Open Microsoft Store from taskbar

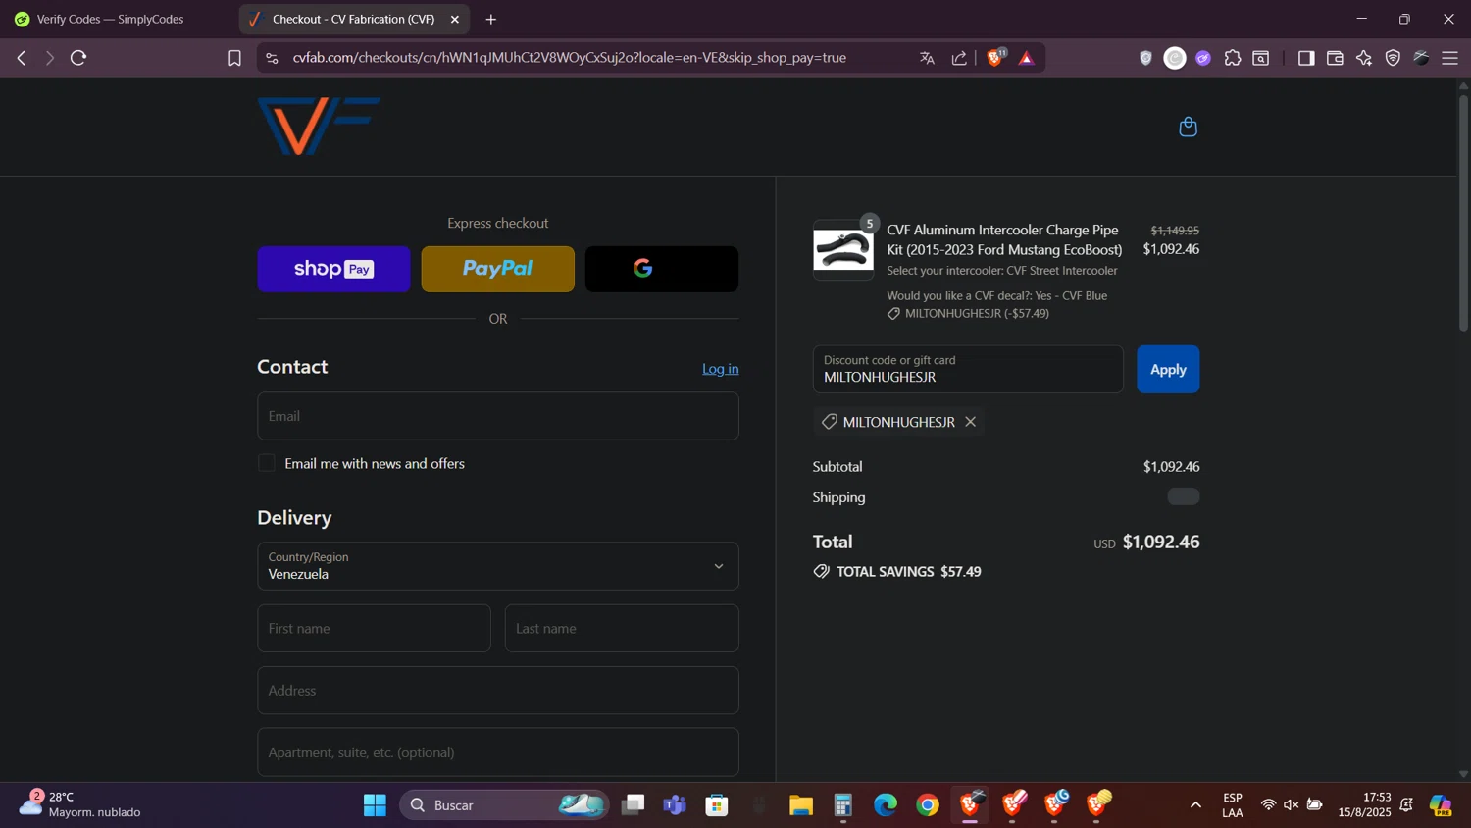point(717,805)
